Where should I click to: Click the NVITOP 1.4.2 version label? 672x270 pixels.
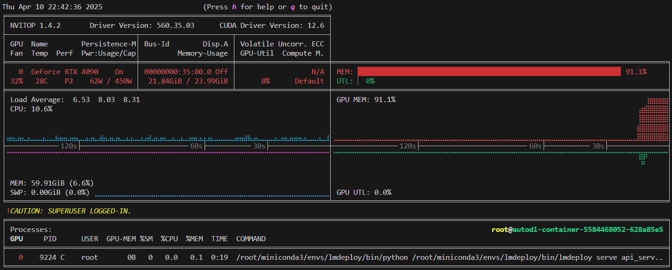35,26
